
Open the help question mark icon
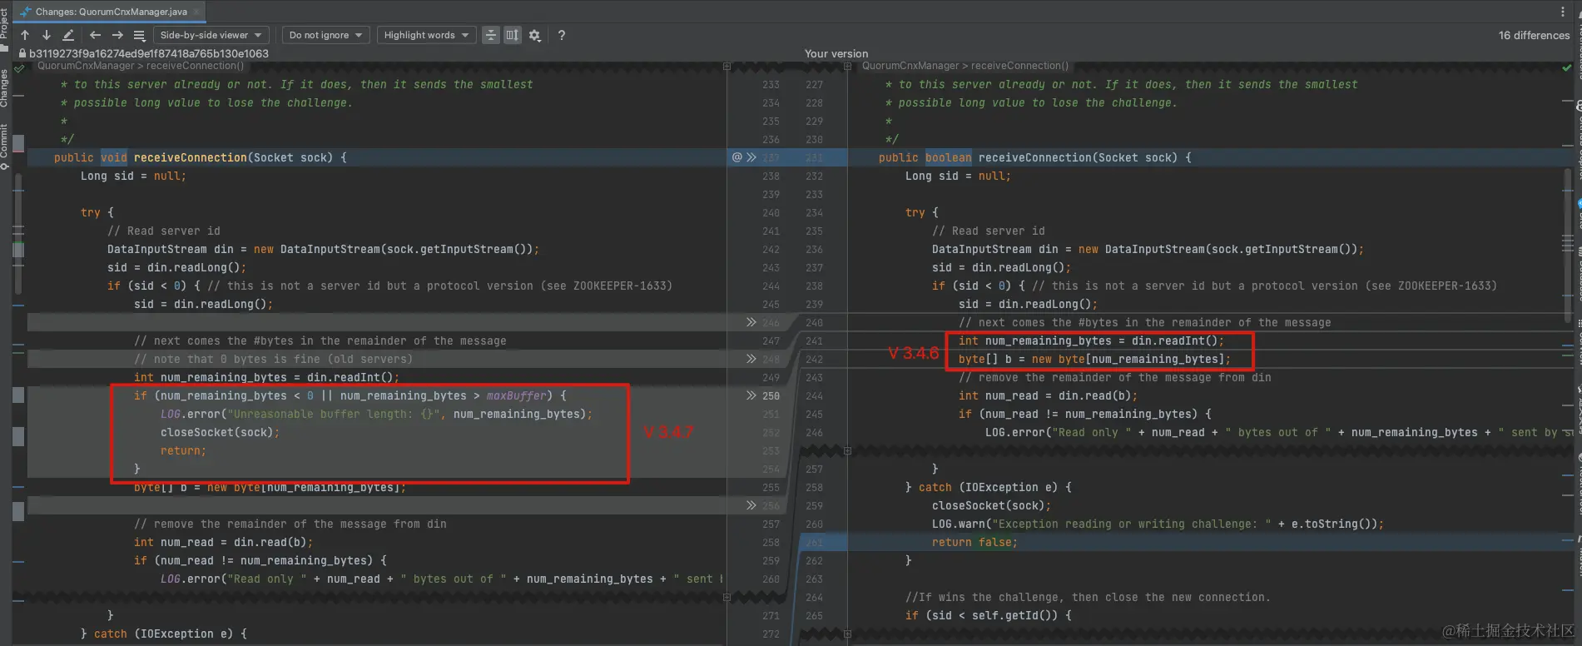click(562, 35)
